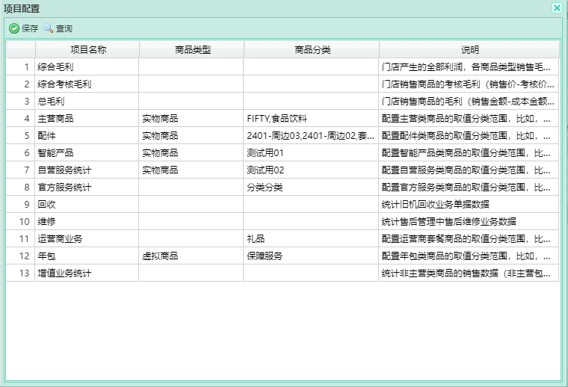568x387 pixels.
Task: Select the 综合毛利 row name cell
Action: click(87, 66)
